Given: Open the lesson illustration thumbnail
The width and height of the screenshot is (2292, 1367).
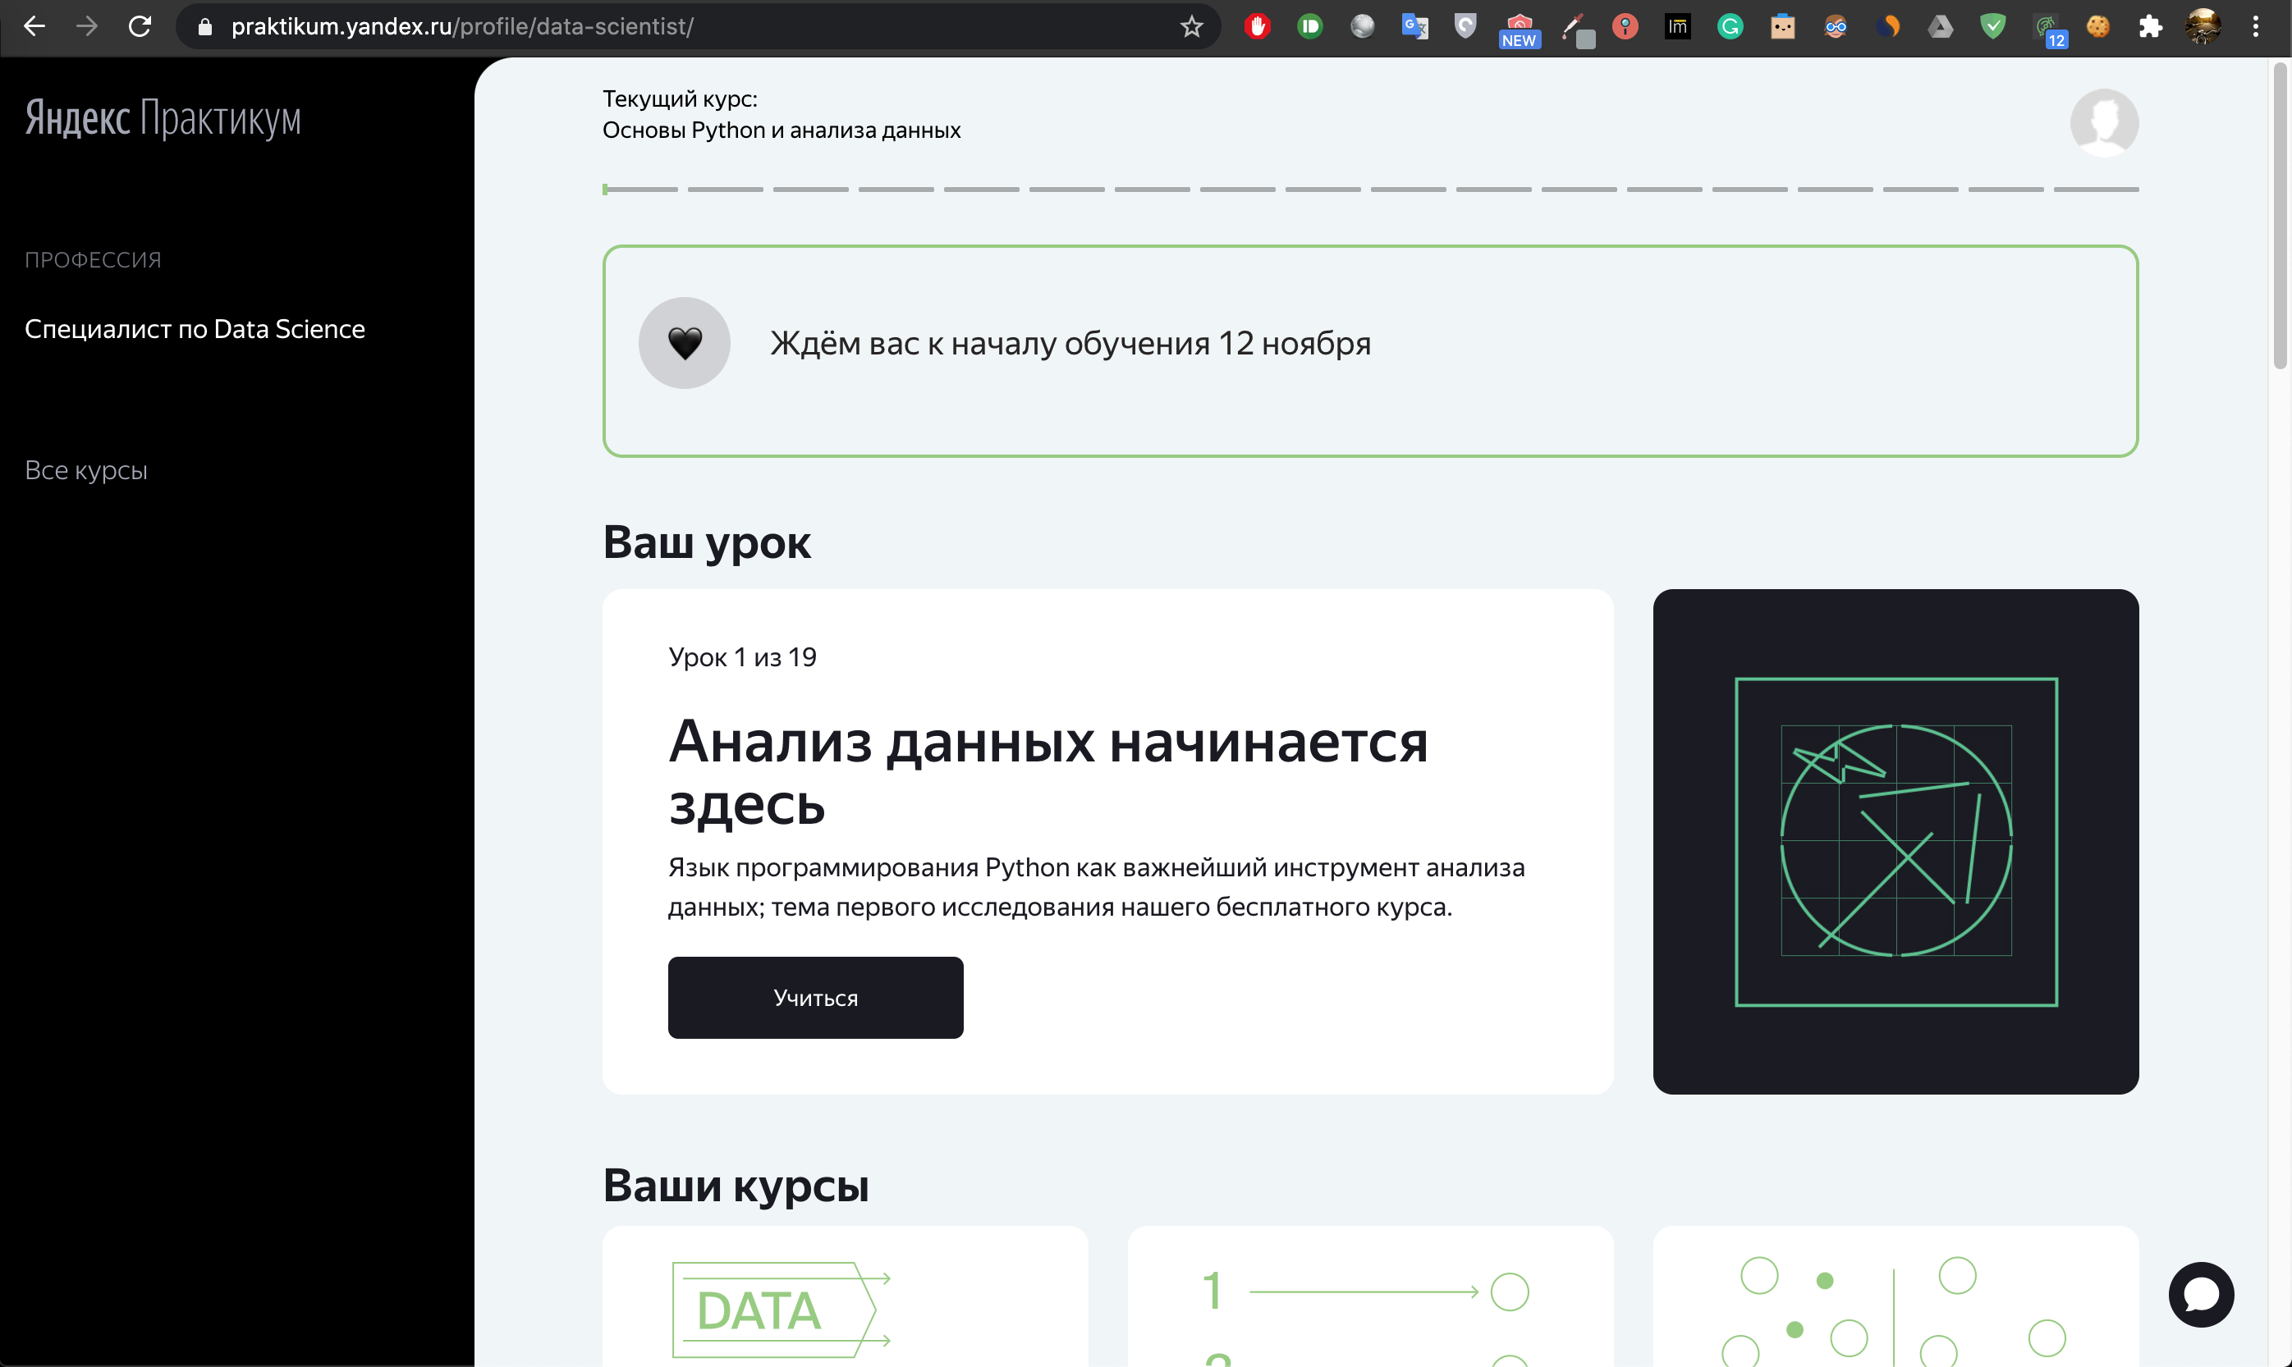Looking at the screenshot, I should (x=1895, y=841).
